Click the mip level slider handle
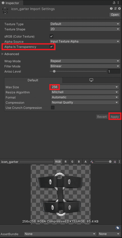The height and width of the screenshot is (238, 122). tap(110, 162)
